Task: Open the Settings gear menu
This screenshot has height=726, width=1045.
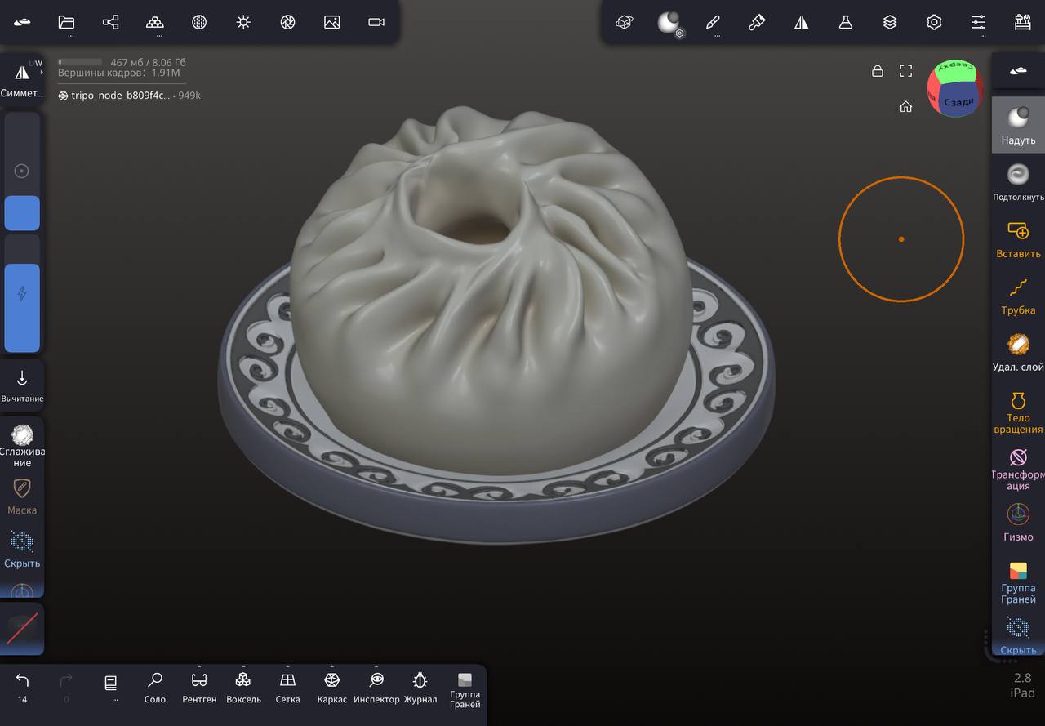Action: click(x=934, y=22)
